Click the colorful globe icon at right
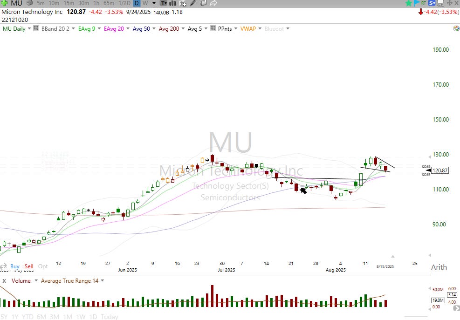The width and height of the screenshot is (460, 320). pyautogui.click(x=456, y=28)
